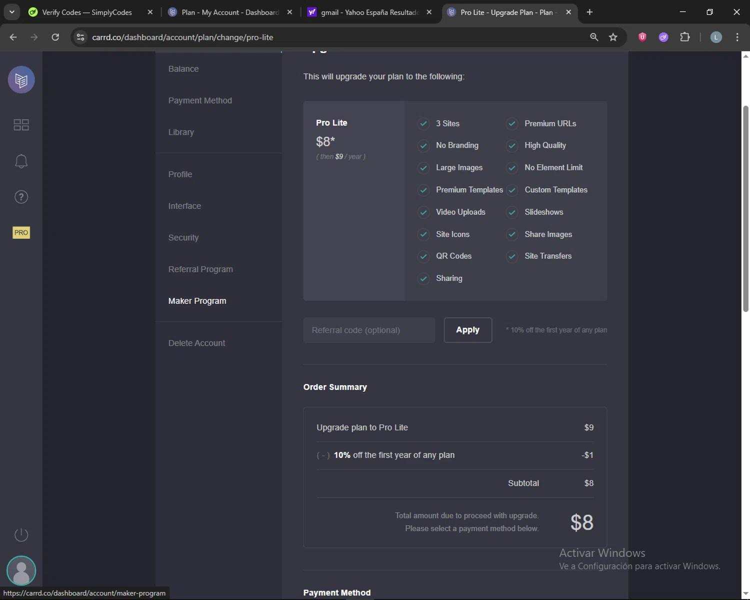750x600 pixels.
Task: Open Balance in account menu
Action: pyautogui.click(x=183, y=69)
